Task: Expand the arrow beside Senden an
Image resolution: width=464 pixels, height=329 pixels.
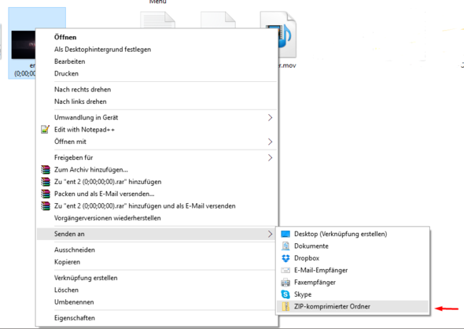Action: pyautogui.click(x=270, y=234)
